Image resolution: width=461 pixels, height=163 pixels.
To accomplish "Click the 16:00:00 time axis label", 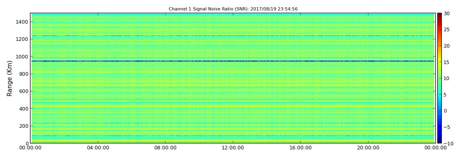I will (x=300, y=148).
